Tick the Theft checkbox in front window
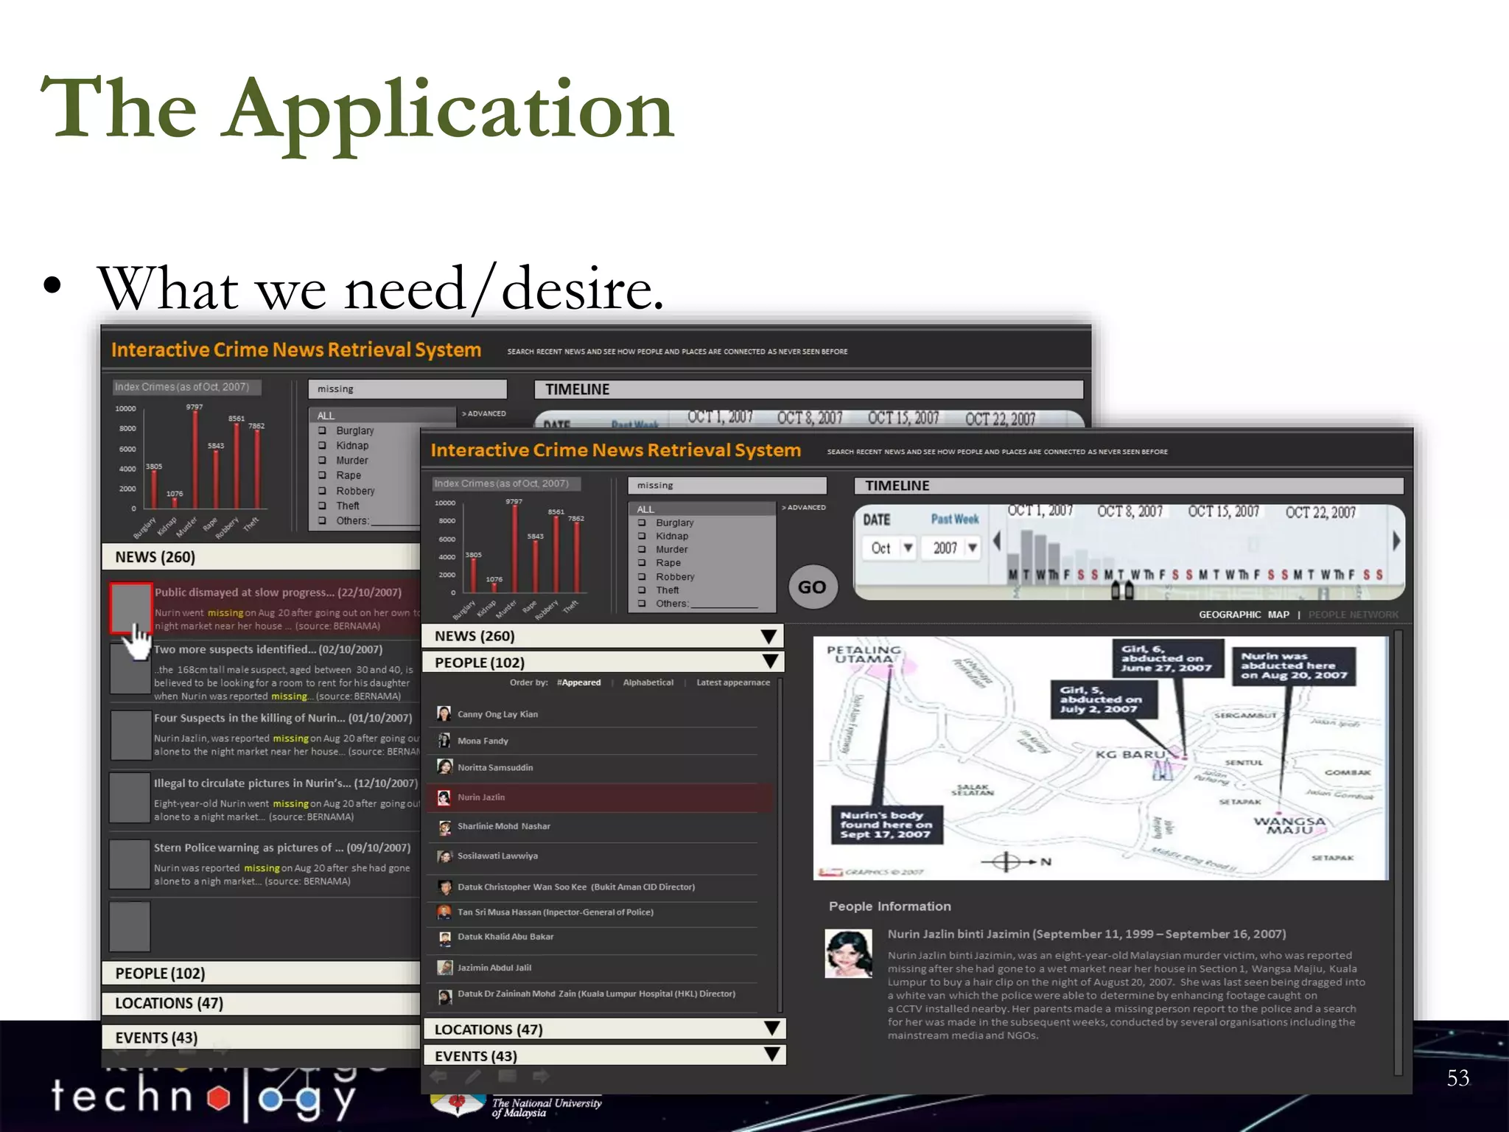 642,590
